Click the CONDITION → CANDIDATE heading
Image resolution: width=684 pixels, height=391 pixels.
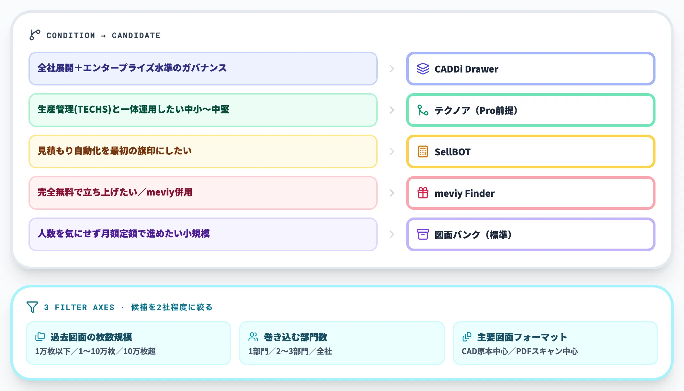[x=104, y=35]
